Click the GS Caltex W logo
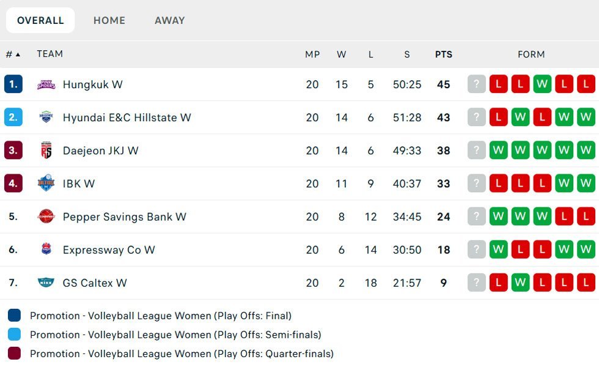 coord(46,283)
